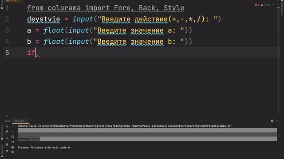Click scroll to end icon in Run panel
This screenshot has width=284, height=159.
click(12, 142)
